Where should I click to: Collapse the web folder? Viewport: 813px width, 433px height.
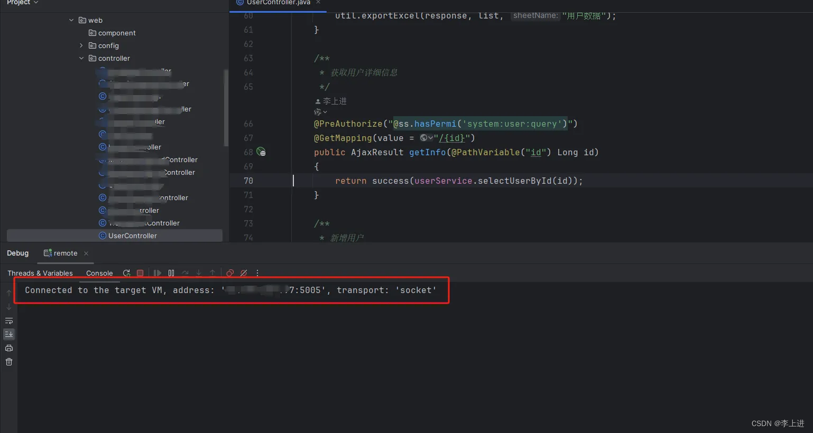click(71, 20)
